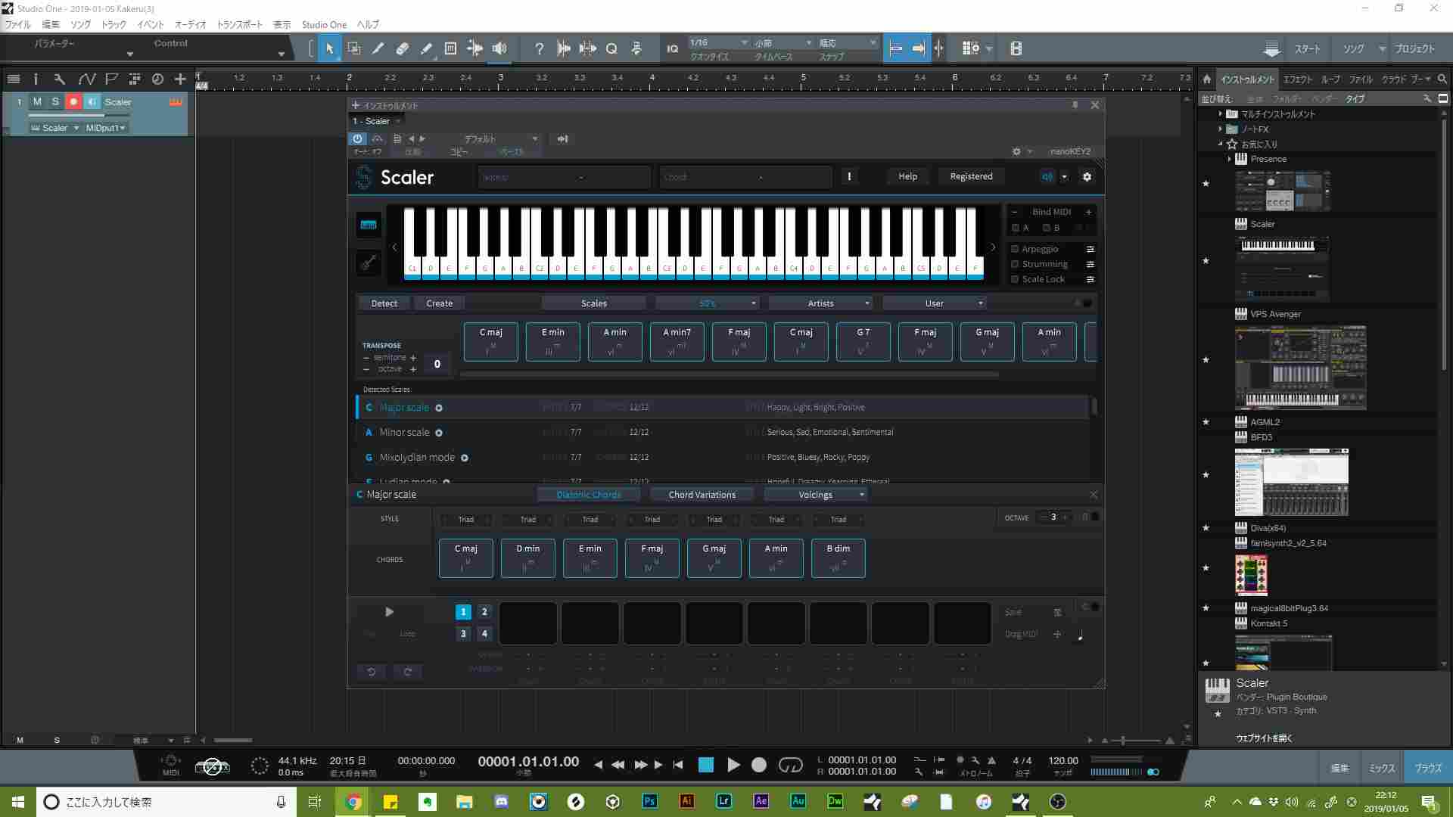Image resolution: width=1453 pixels, height=817 pixels.
Task: Mute the Scaler track
Action: [37, 101]
